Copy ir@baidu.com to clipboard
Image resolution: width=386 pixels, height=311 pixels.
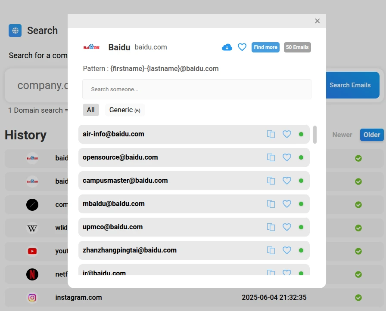[271, 272]
